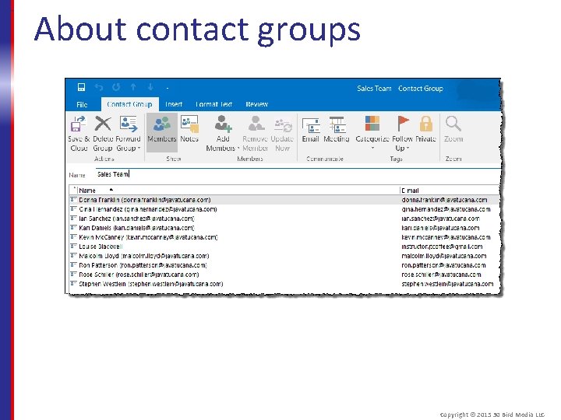Click the contact card icon beside Ian Sanchez
Screen dimensions: 561x420
[x=73, y=218]
